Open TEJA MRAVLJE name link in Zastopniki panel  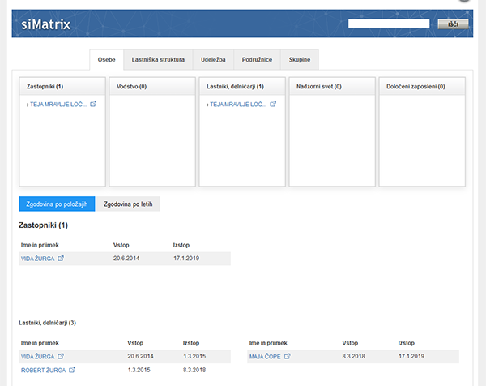(58, 105)
